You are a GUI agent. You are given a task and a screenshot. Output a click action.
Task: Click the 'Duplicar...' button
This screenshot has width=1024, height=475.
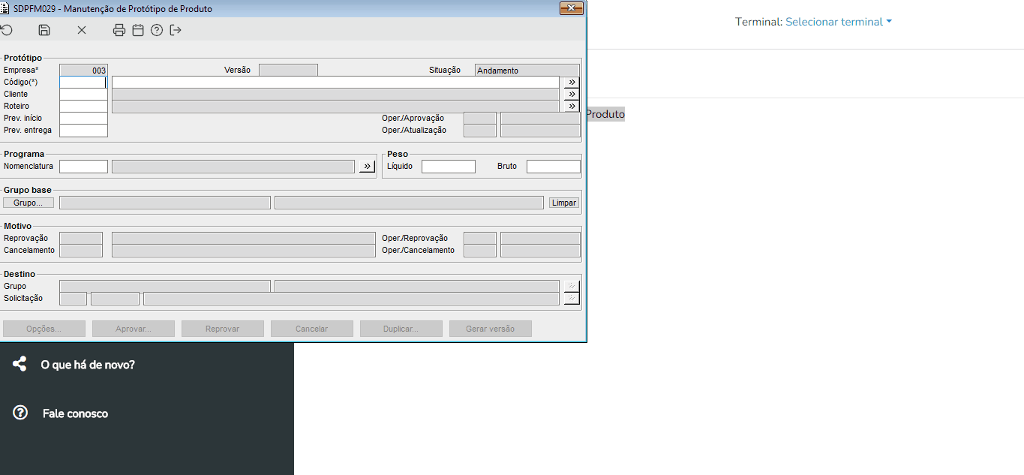coord(401,329)
